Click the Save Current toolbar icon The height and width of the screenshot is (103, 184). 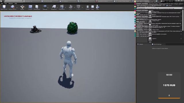coord(4,7)
